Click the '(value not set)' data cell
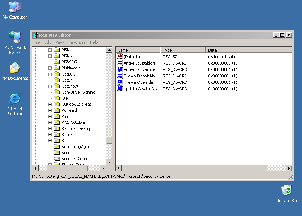This screenshot has width=302, height=216. pos(222,57)
